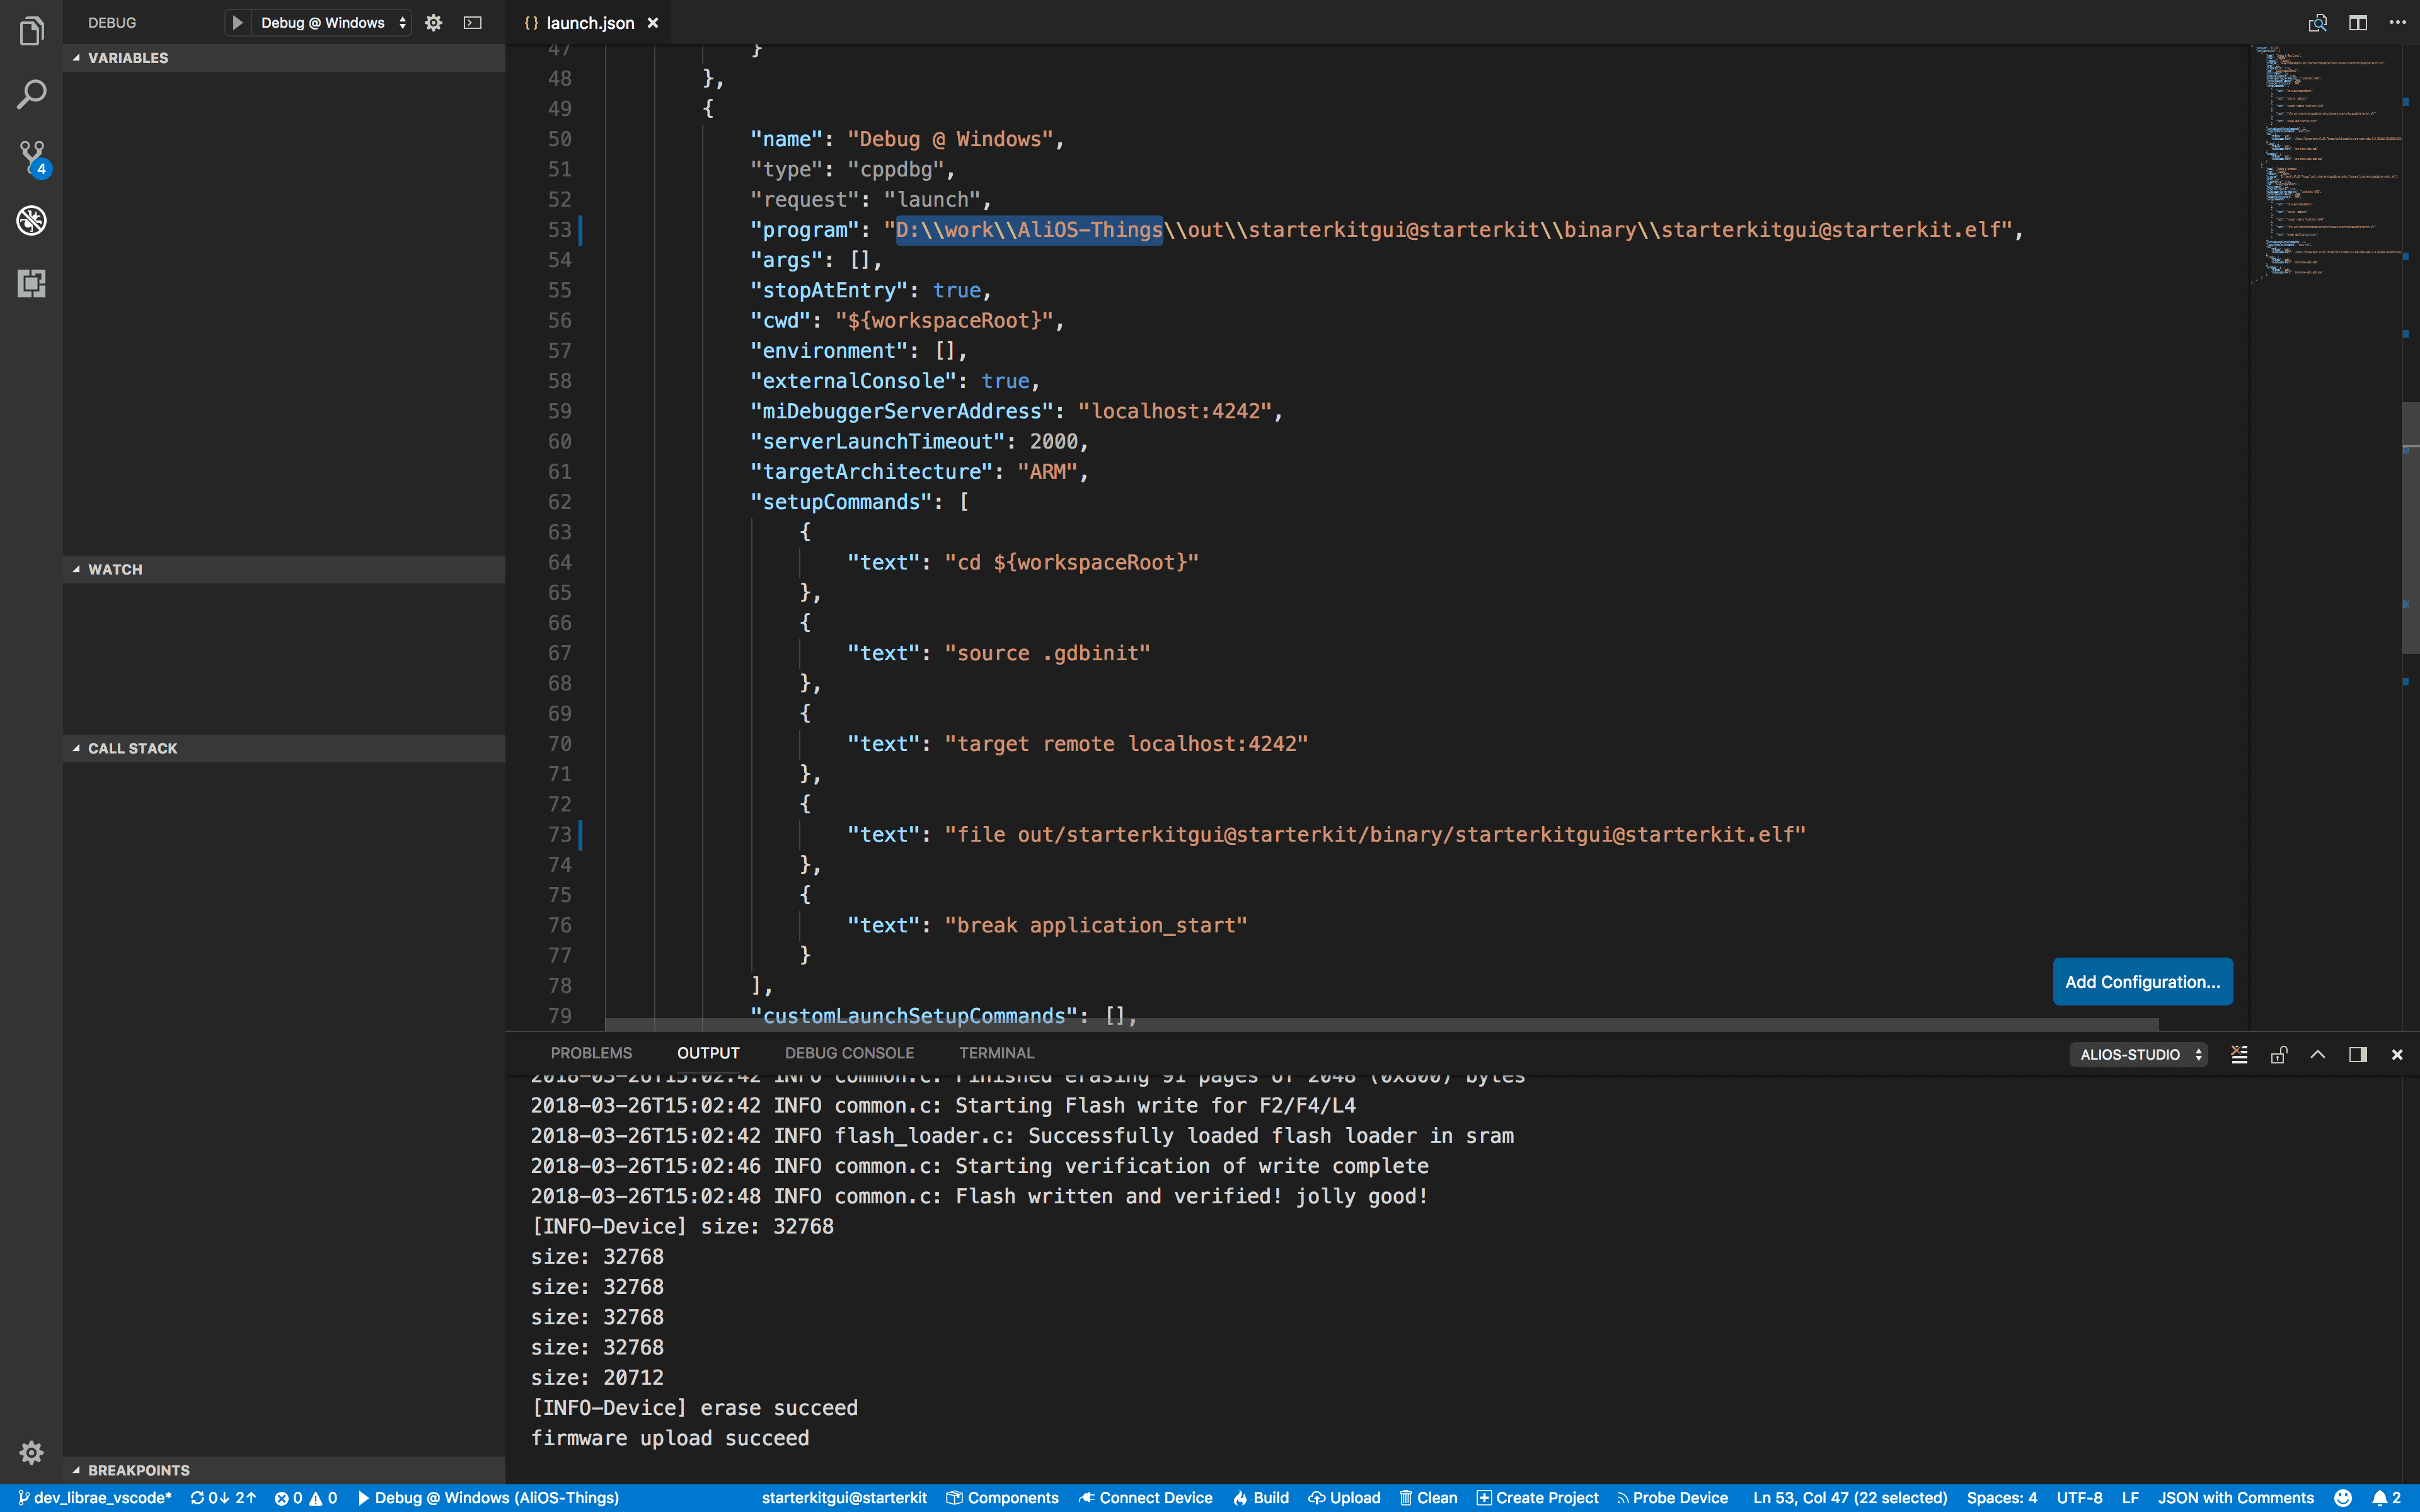Click Manage gear icon in the activity bar
This screenshot has height=1512, width=2420.
(x=31, y=1452)
